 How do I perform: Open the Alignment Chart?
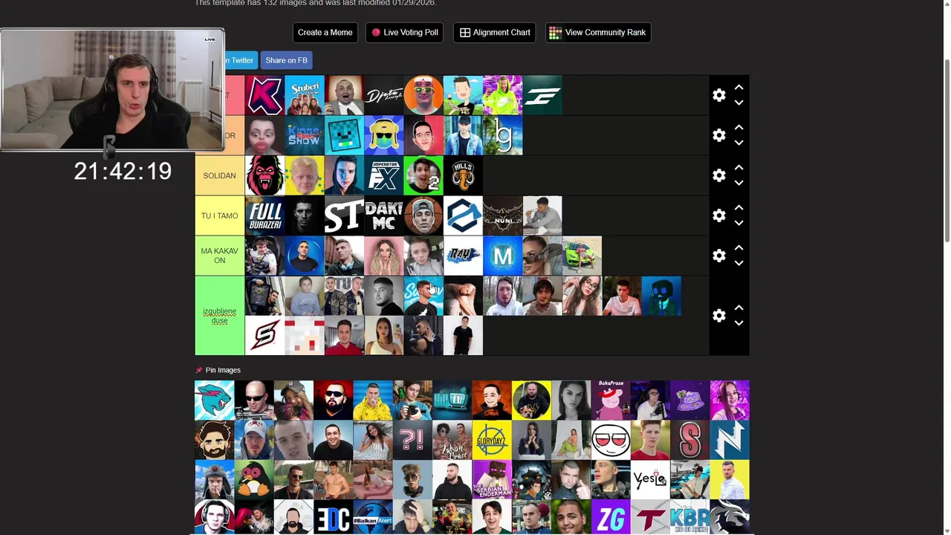pos(494,33)
